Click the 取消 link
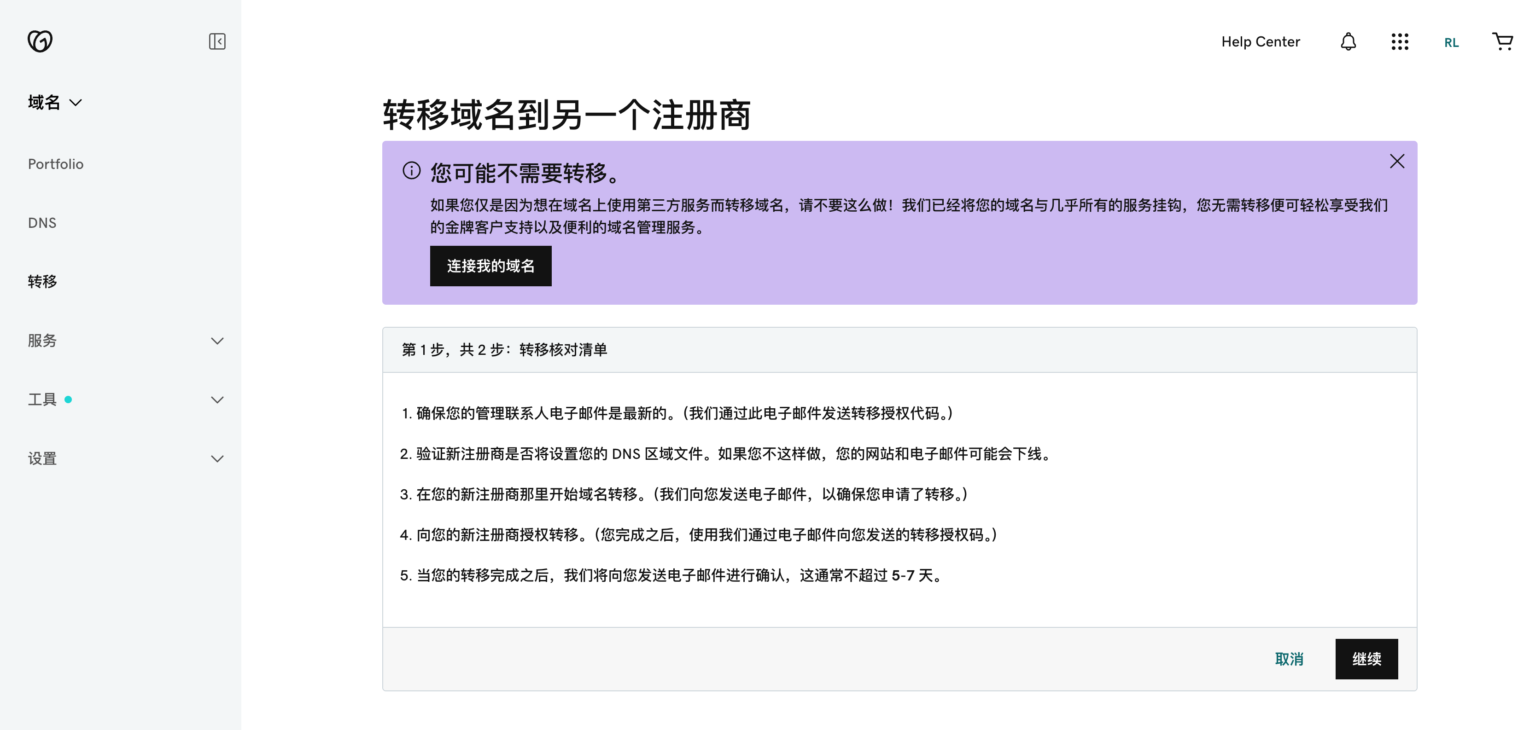The height and width of the screenshot is (730, 1518). coord(1289,660)
